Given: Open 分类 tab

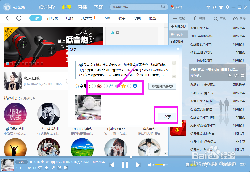Looking at the screenshot, I should coord(137,18).
